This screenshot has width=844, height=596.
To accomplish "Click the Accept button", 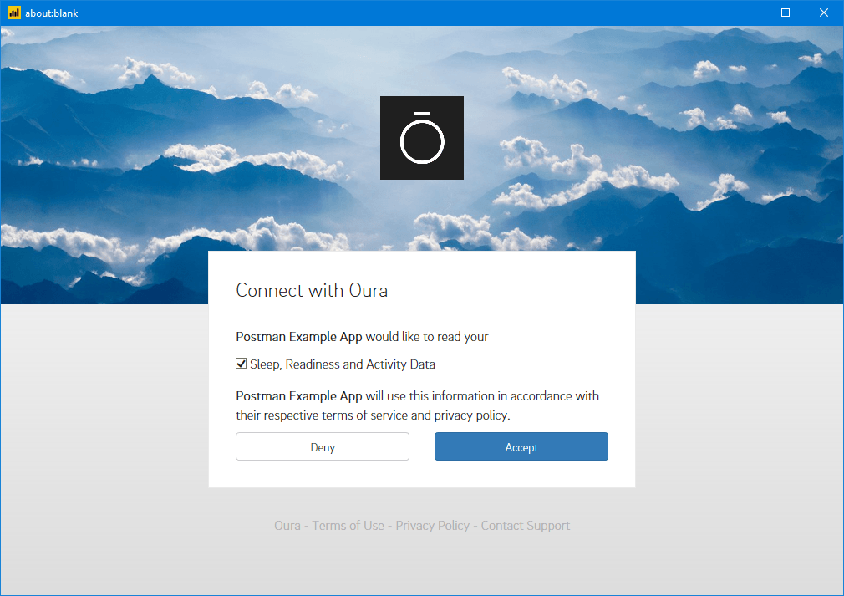I will 521,447.
